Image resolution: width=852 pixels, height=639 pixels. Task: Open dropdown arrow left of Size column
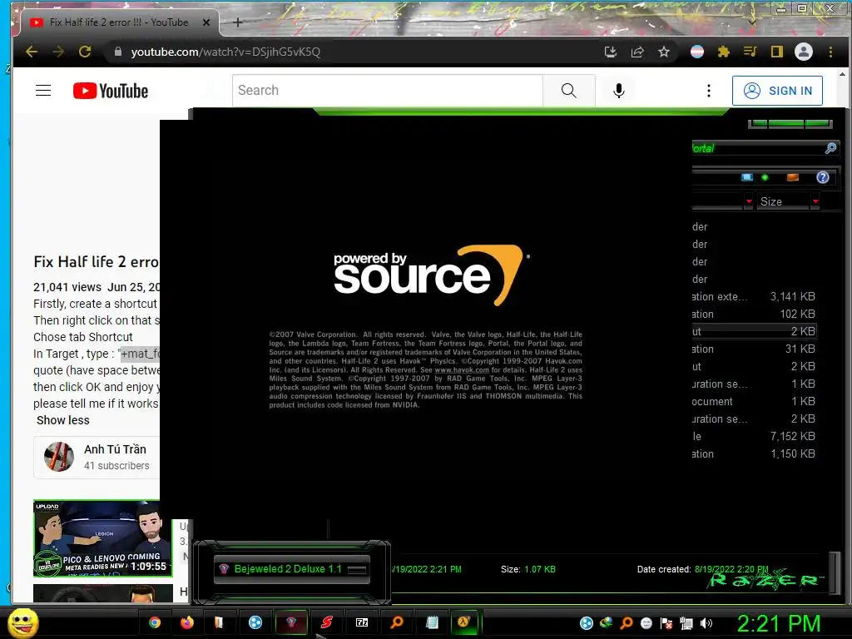pyautogui.click(x=749, y=201)
